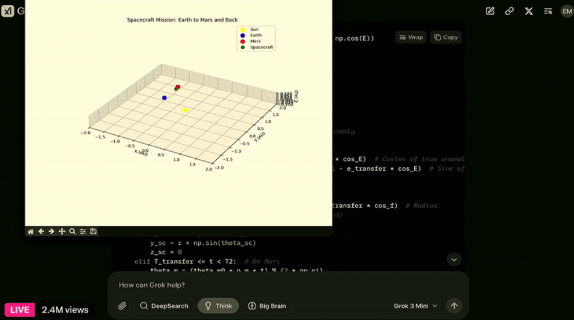The image size is (574, 320).
Task: Click the 'np.cos(E))' code fragment
Action: pyautogui.click(x=354, y=38)
